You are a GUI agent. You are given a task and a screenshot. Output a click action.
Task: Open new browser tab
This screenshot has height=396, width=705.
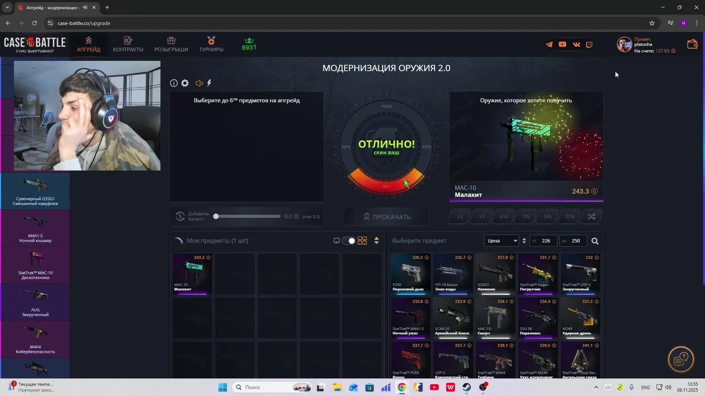(x=107, y=8)
